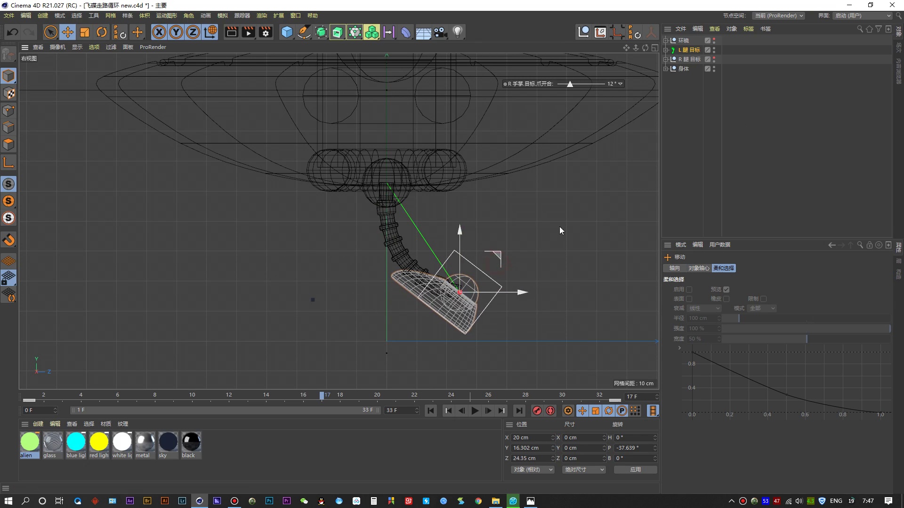Select the Scale tool
Image resolution: width=904 pixels, height=508 pixels.
[x=85, y=32]
